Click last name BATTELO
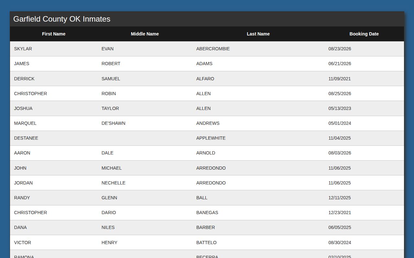Image resolution: width=414 pixels, height=258 pixels. 206,243
